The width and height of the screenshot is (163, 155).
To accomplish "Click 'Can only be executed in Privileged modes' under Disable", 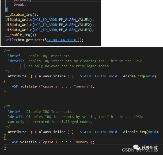I will pos(50,122).
